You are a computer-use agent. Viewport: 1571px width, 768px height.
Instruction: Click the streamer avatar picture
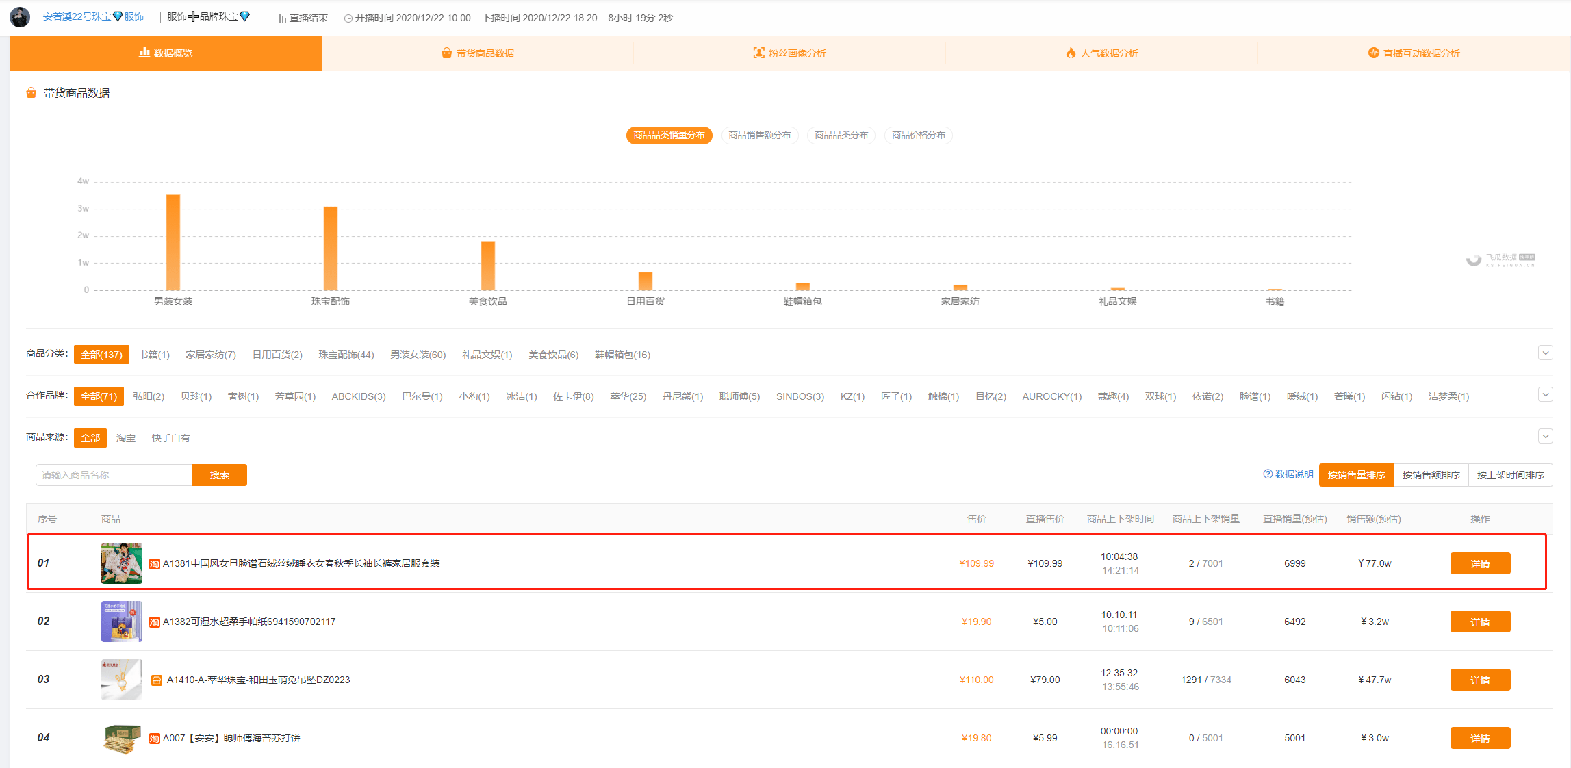tap(20, 17)
